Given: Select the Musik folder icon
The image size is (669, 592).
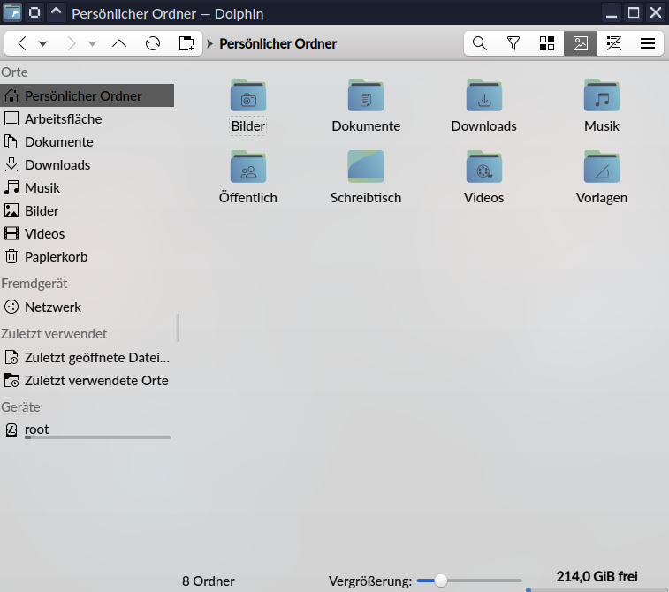Looking at the screenshot, I should [x=602, y=95].
